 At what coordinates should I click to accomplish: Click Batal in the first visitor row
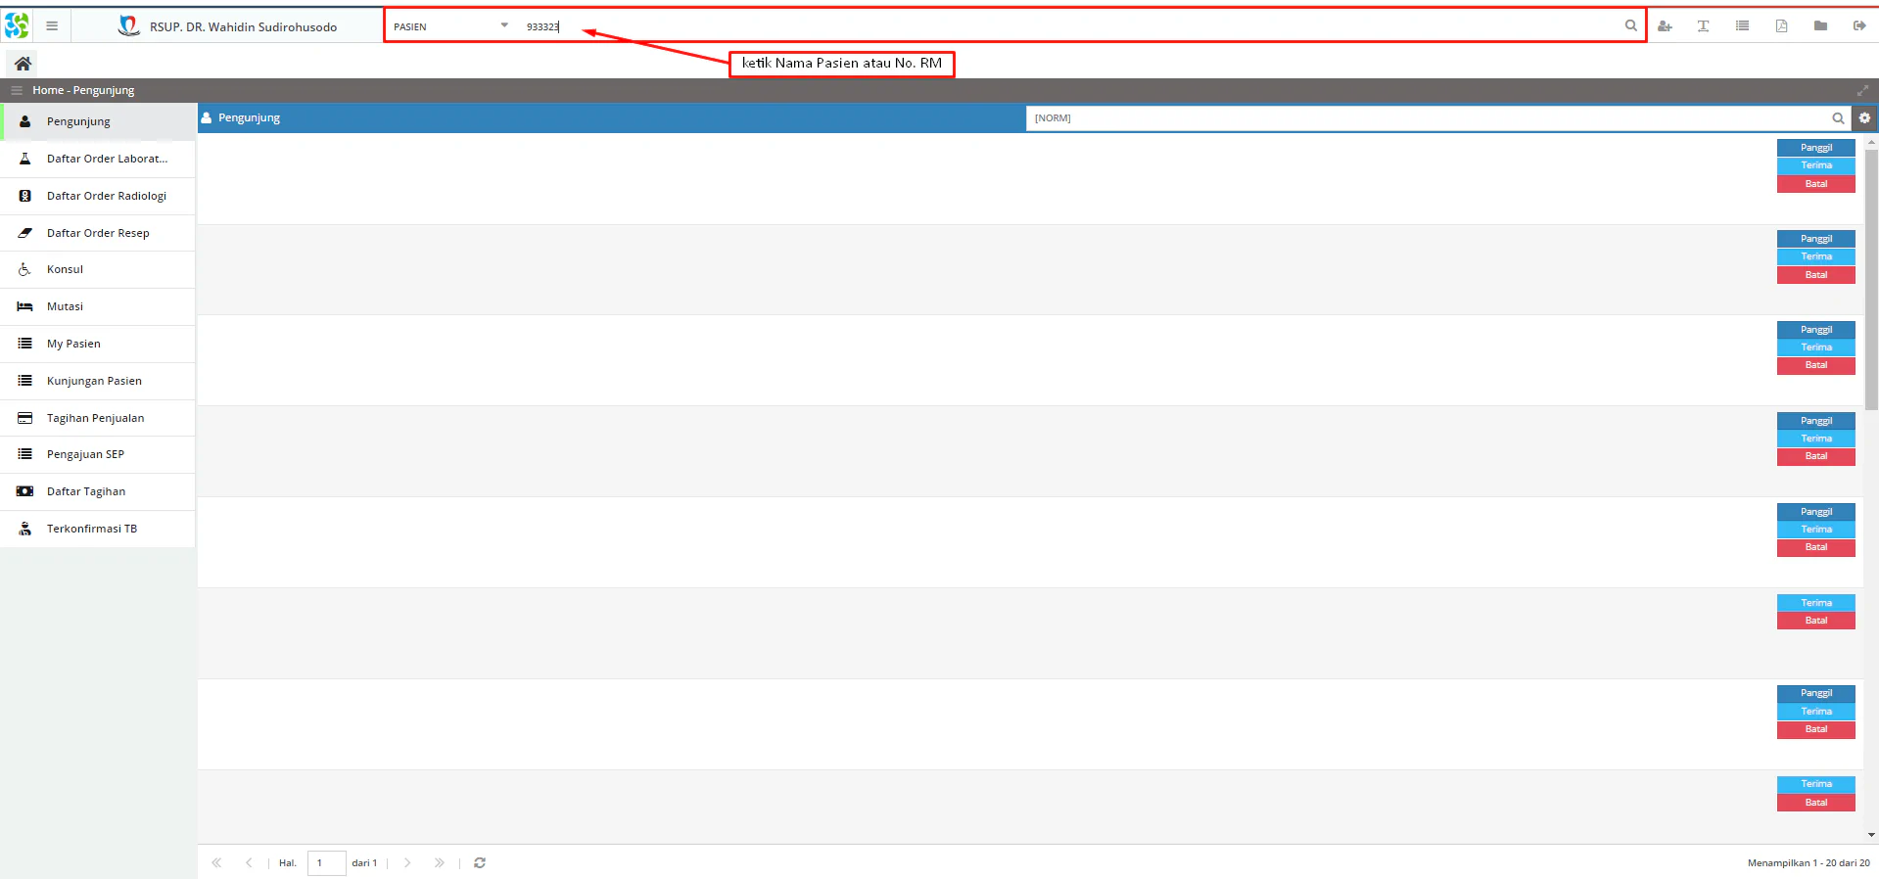click(1816, 184)
